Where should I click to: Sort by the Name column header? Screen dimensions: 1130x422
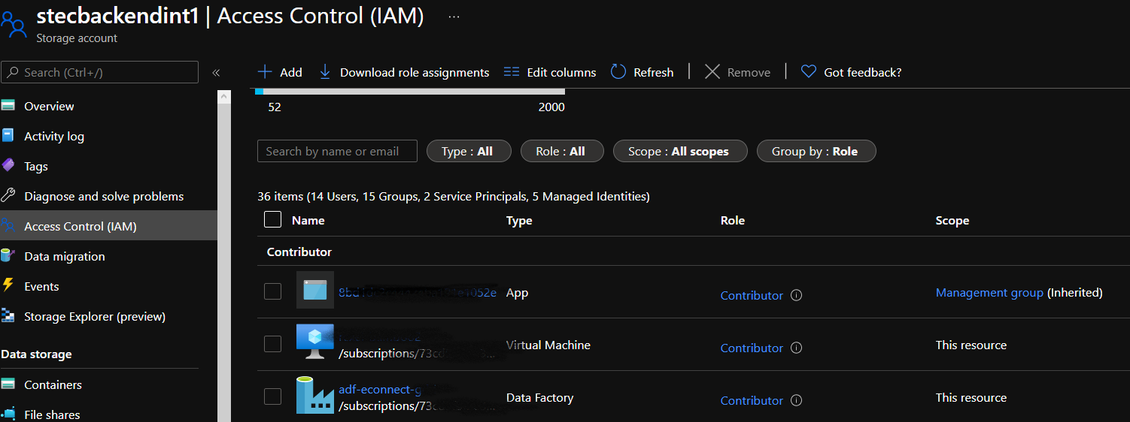308,220
